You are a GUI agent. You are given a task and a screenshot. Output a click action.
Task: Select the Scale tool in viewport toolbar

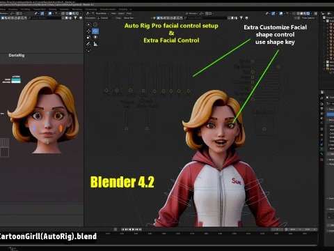[x=88, y=37]
